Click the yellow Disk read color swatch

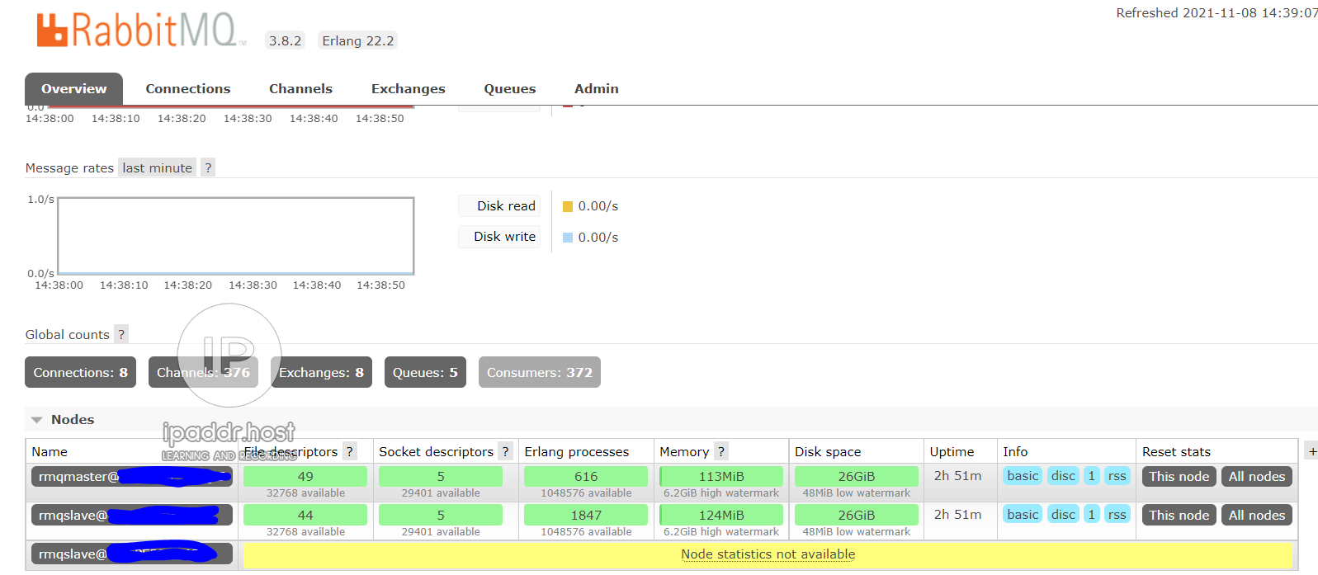568,206
